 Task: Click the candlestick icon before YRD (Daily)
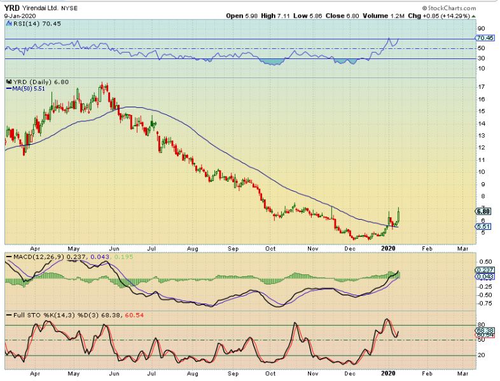click(x=9, y=82)
